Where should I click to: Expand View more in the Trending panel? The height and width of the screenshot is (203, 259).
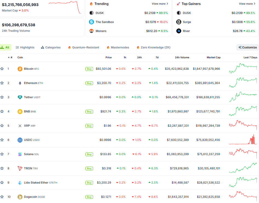pos(159,4)
